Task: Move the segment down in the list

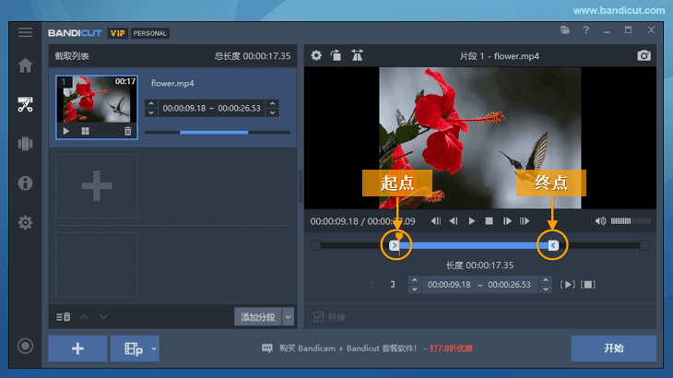Action: [104, 317]
